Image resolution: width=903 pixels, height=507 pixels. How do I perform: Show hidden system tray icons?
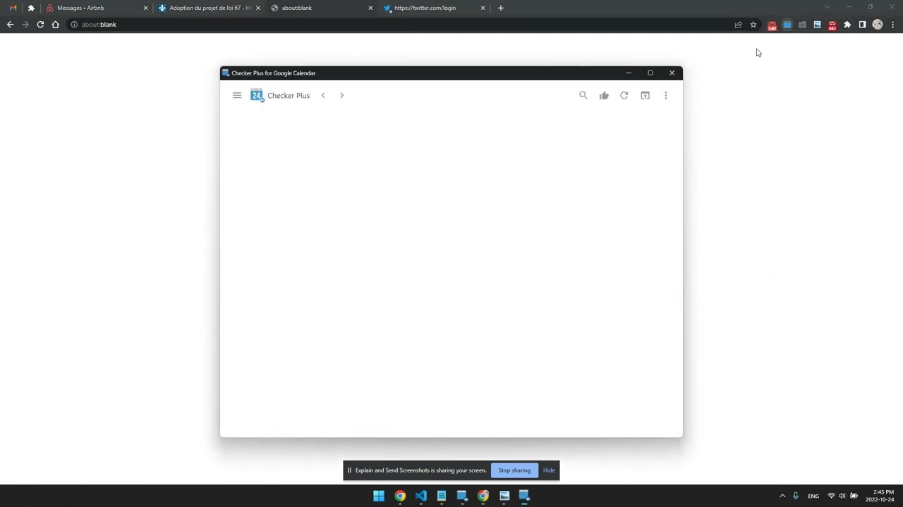coord(782,496)
